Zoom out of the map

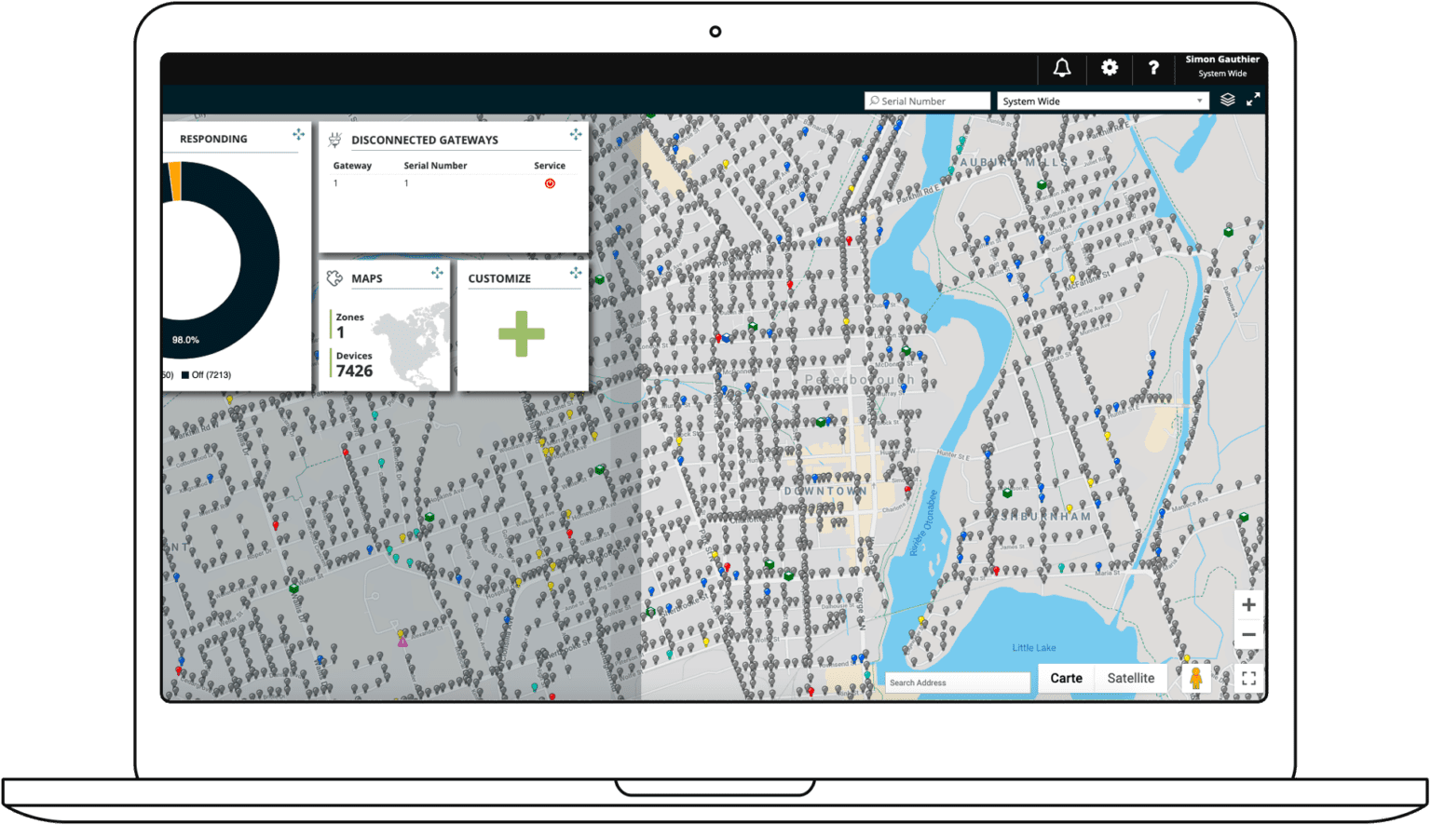pos(1248,635)
